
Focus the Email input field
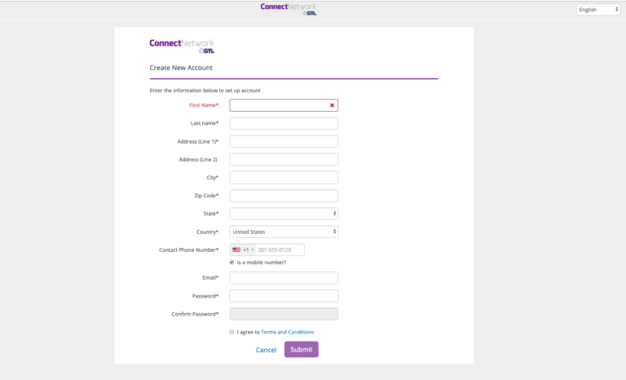(284, 278)
